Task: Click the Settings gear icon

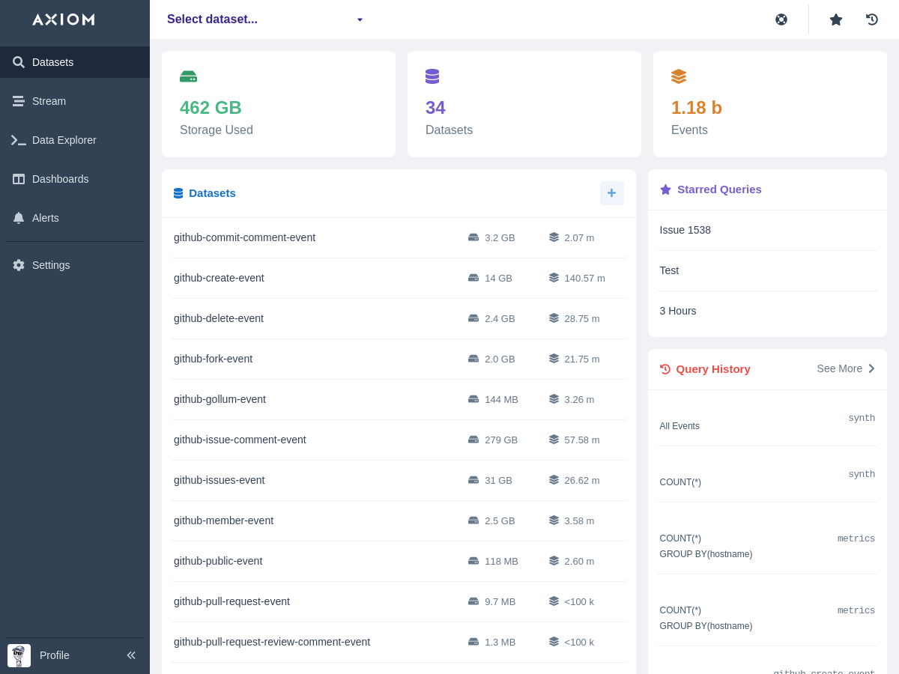Action: point(19,265)
